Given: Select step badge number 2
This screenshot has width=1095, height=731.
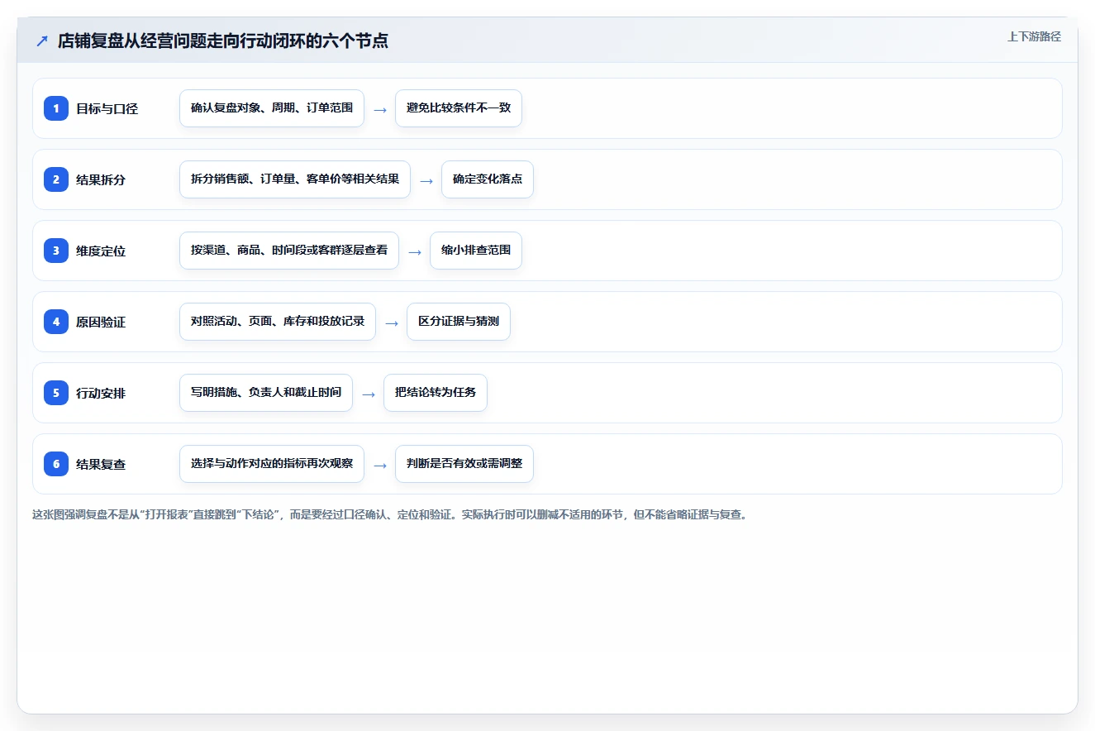Looking at the screenshot, I should pos(56,179).
